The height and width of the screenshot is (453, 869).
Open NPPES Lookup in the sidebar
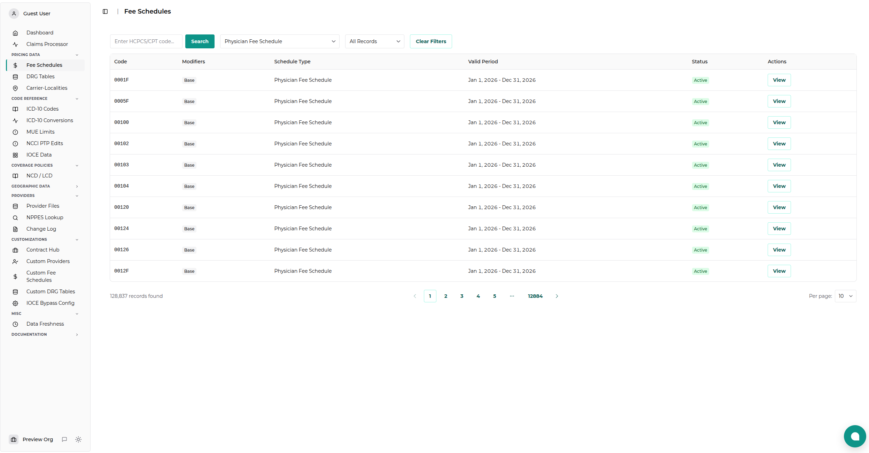click(45, 217)
